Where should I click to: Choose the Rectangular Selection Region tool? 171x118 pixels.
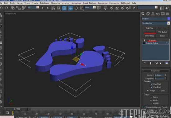coord(59,8)
